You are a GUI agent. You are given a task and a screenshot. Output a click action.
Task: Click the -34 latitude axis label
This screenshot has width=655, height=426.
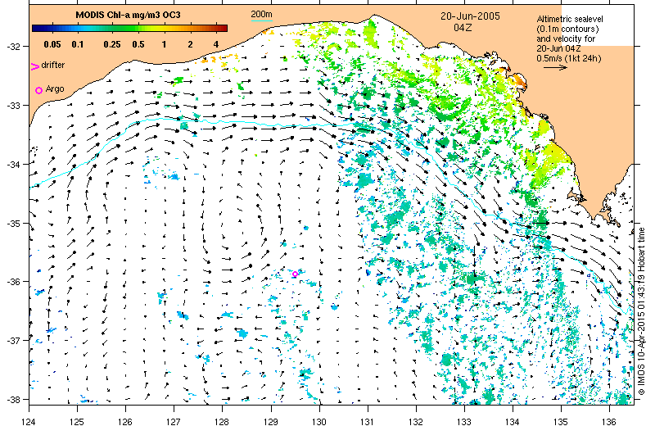point(12,165)
